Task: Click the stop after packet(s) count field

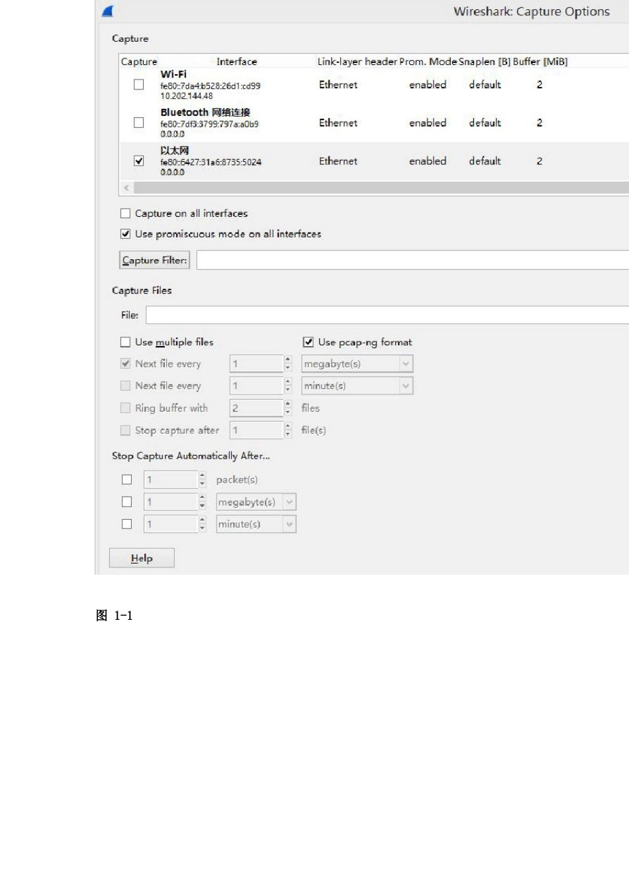Action: [x=171, y=479]
